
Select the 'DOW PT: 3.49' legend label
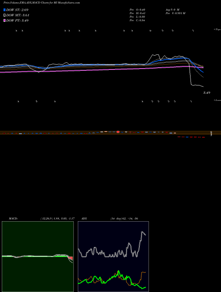click(17, 21)
